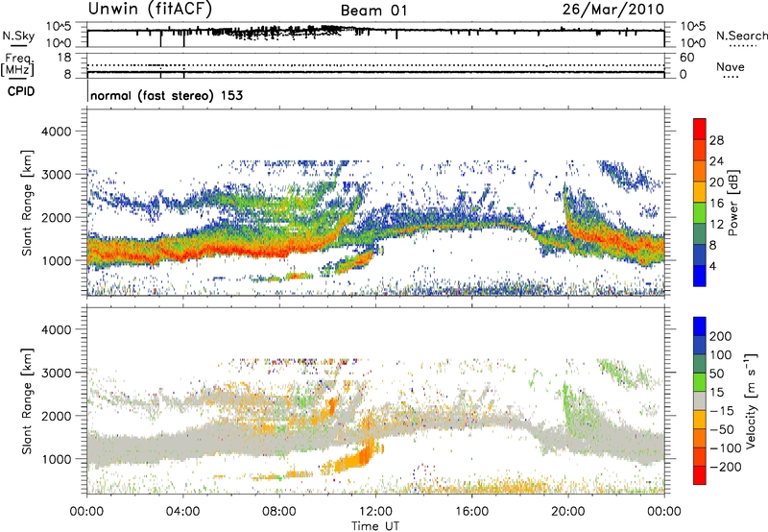Viewport: 768px width, 532px height.
Task: Click the '-200' velocity color bar label
Action: 726,467
